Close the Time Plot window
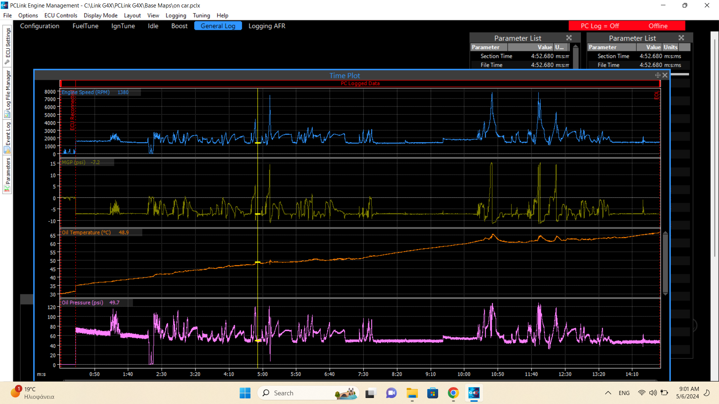Screen dimensions: 719x404 [x=665, y=75]
